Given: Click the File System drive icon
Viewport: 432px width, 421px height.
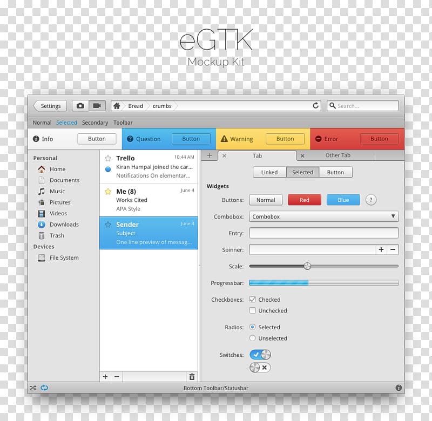Looking at the screenshot, I should (x=42, y=257).
